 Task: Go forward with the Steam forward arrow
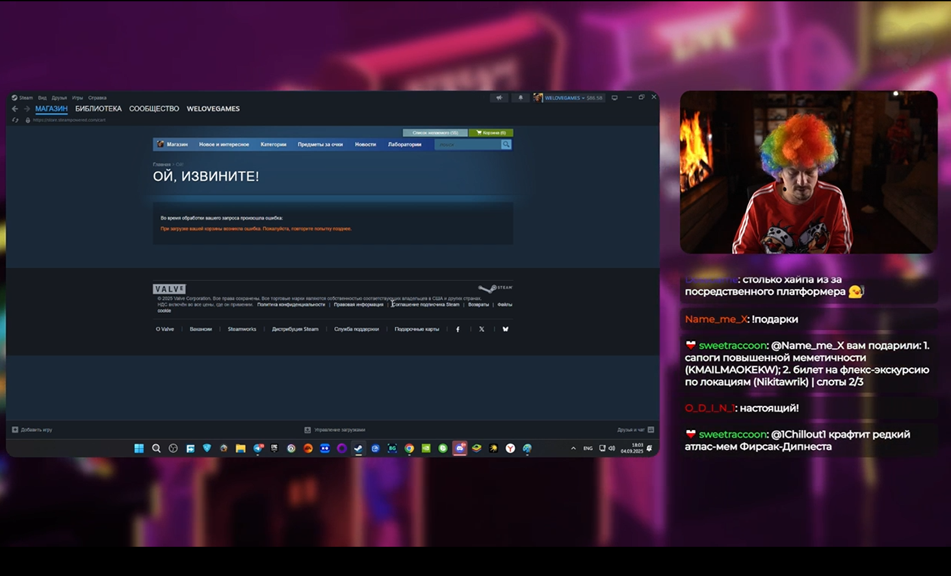[27, 109]
